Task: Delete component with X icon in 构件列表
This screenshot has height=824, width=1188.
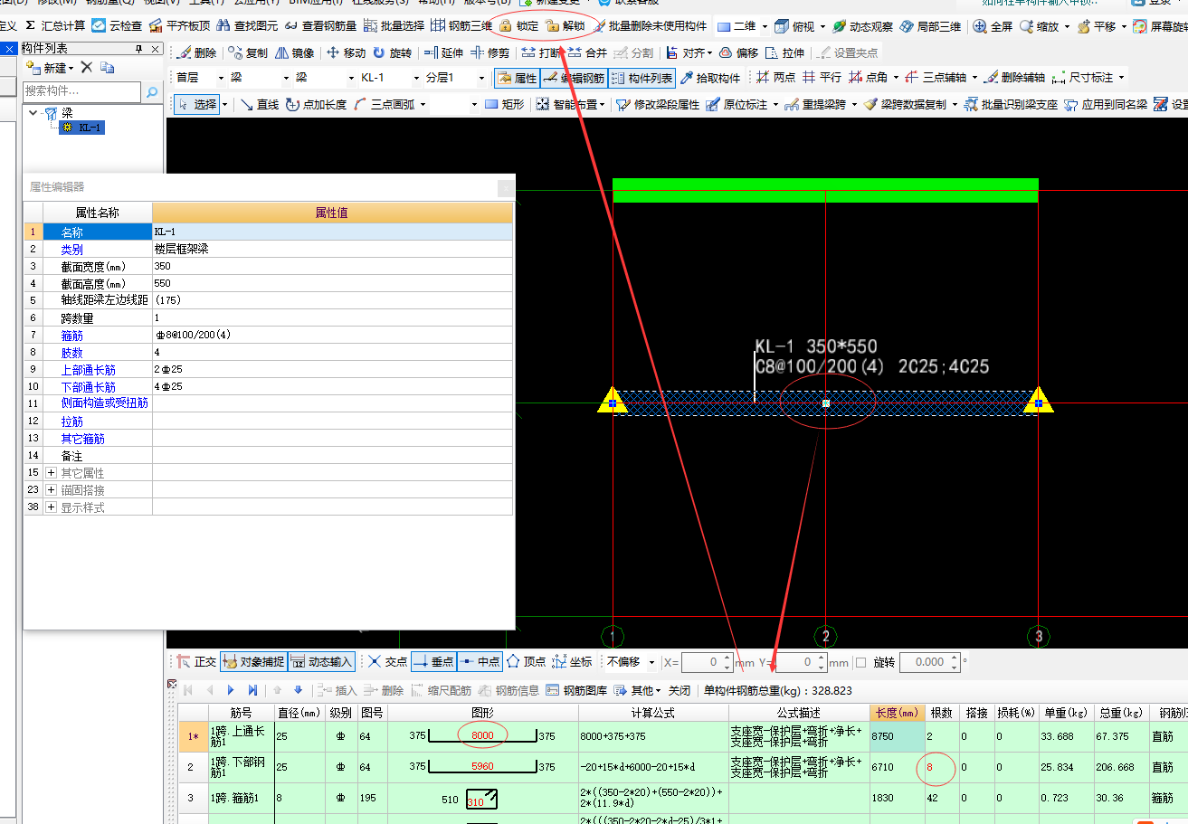Action: [87, 68]
